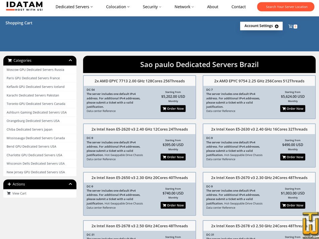Viewport: 319px width, 239px height.
Task: Expand the Colocation menu
Action: (x=118, y=7)
